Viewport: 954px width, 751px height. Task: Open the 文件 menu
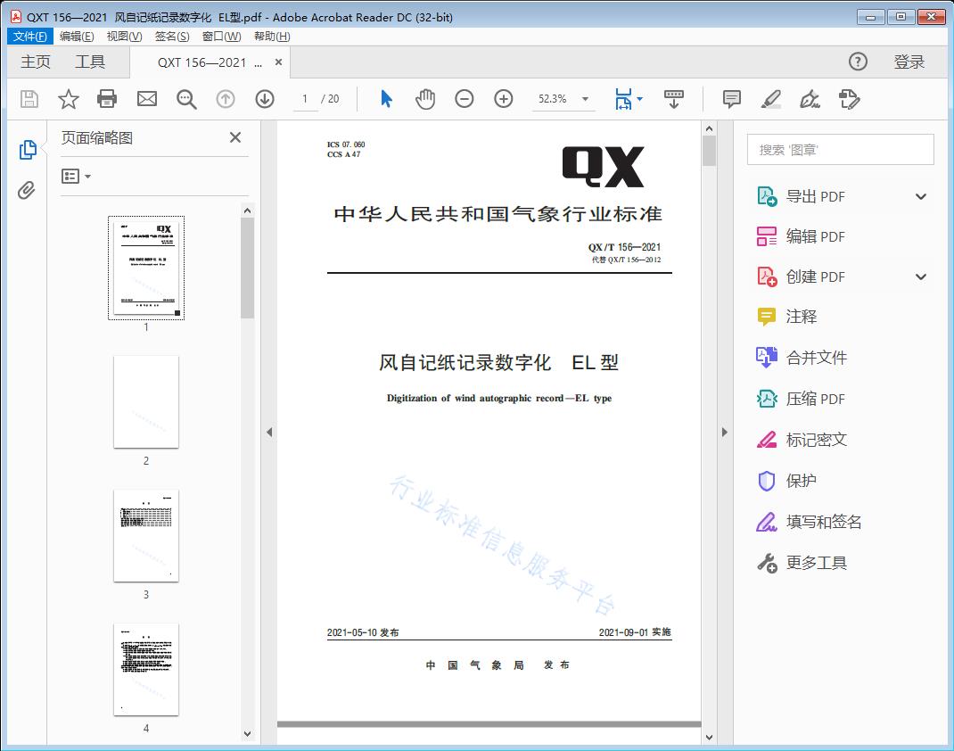[x=29, y=36]
